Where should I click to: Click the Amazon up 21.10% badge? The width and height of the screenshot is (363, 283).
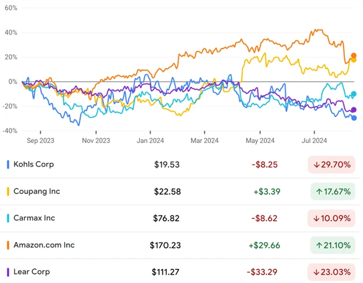coord(332,246)
